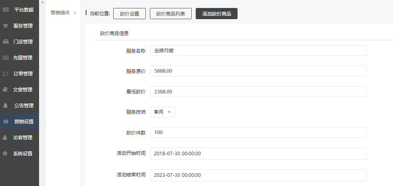
Task: Click the 服务技师 field label
Action: 136,112
